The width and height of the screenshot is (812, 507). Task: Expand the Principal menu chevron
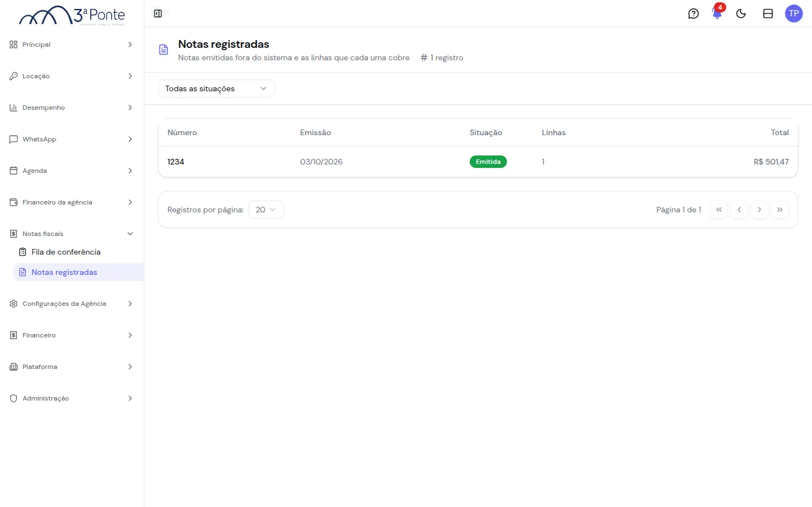(x=130, y=45)
